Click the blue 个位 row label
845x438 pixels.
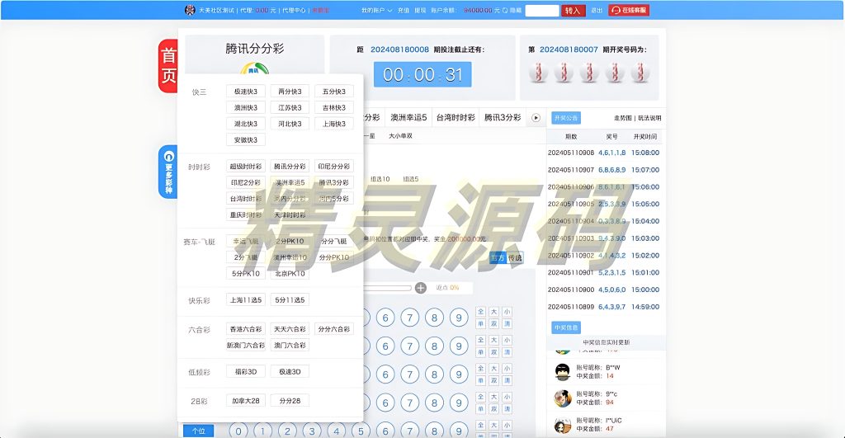(x=198, y=431)
